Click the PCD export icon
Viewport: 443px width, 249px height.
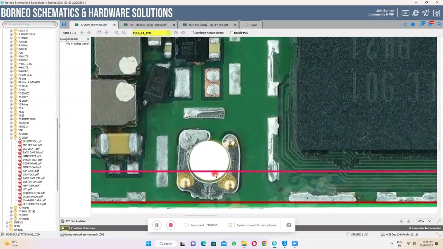tap(422, 24)
